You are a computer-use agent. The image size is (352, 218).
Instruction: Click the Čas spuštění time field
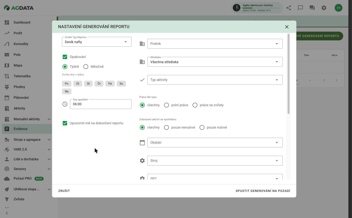click(101, 104)
